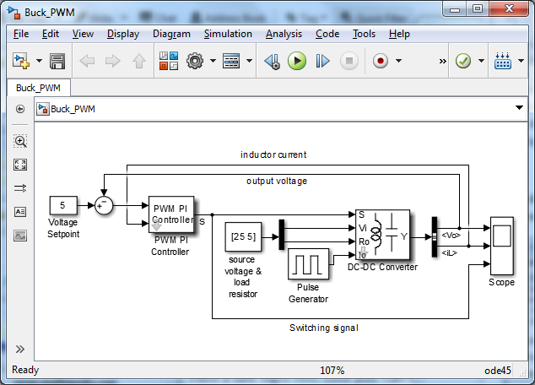Expand the Buck_PWM path dropdown arrow

(x=519, y=109)
